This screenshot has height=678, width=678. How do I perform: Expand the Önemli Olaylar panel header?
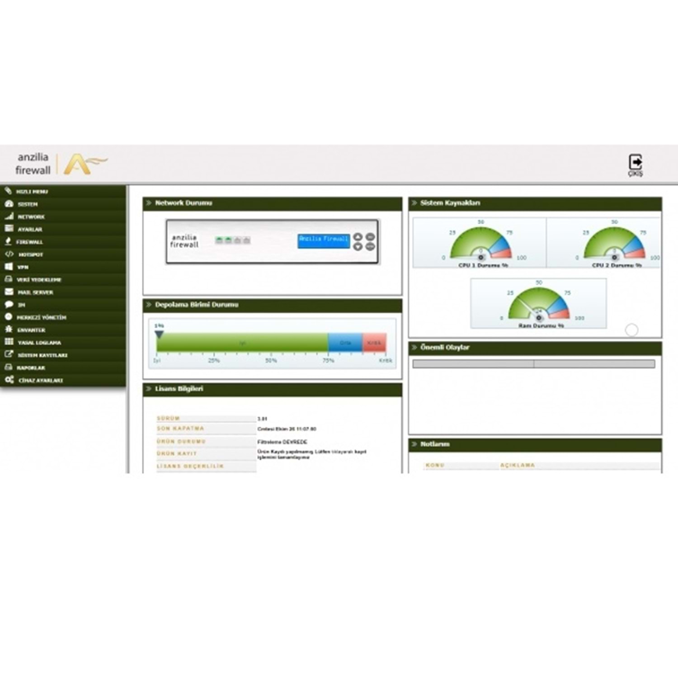(535, 348)
